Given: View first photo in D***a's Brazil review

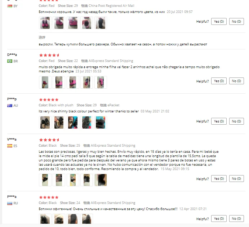Looking at the screenshot, I should coord(45,83).
